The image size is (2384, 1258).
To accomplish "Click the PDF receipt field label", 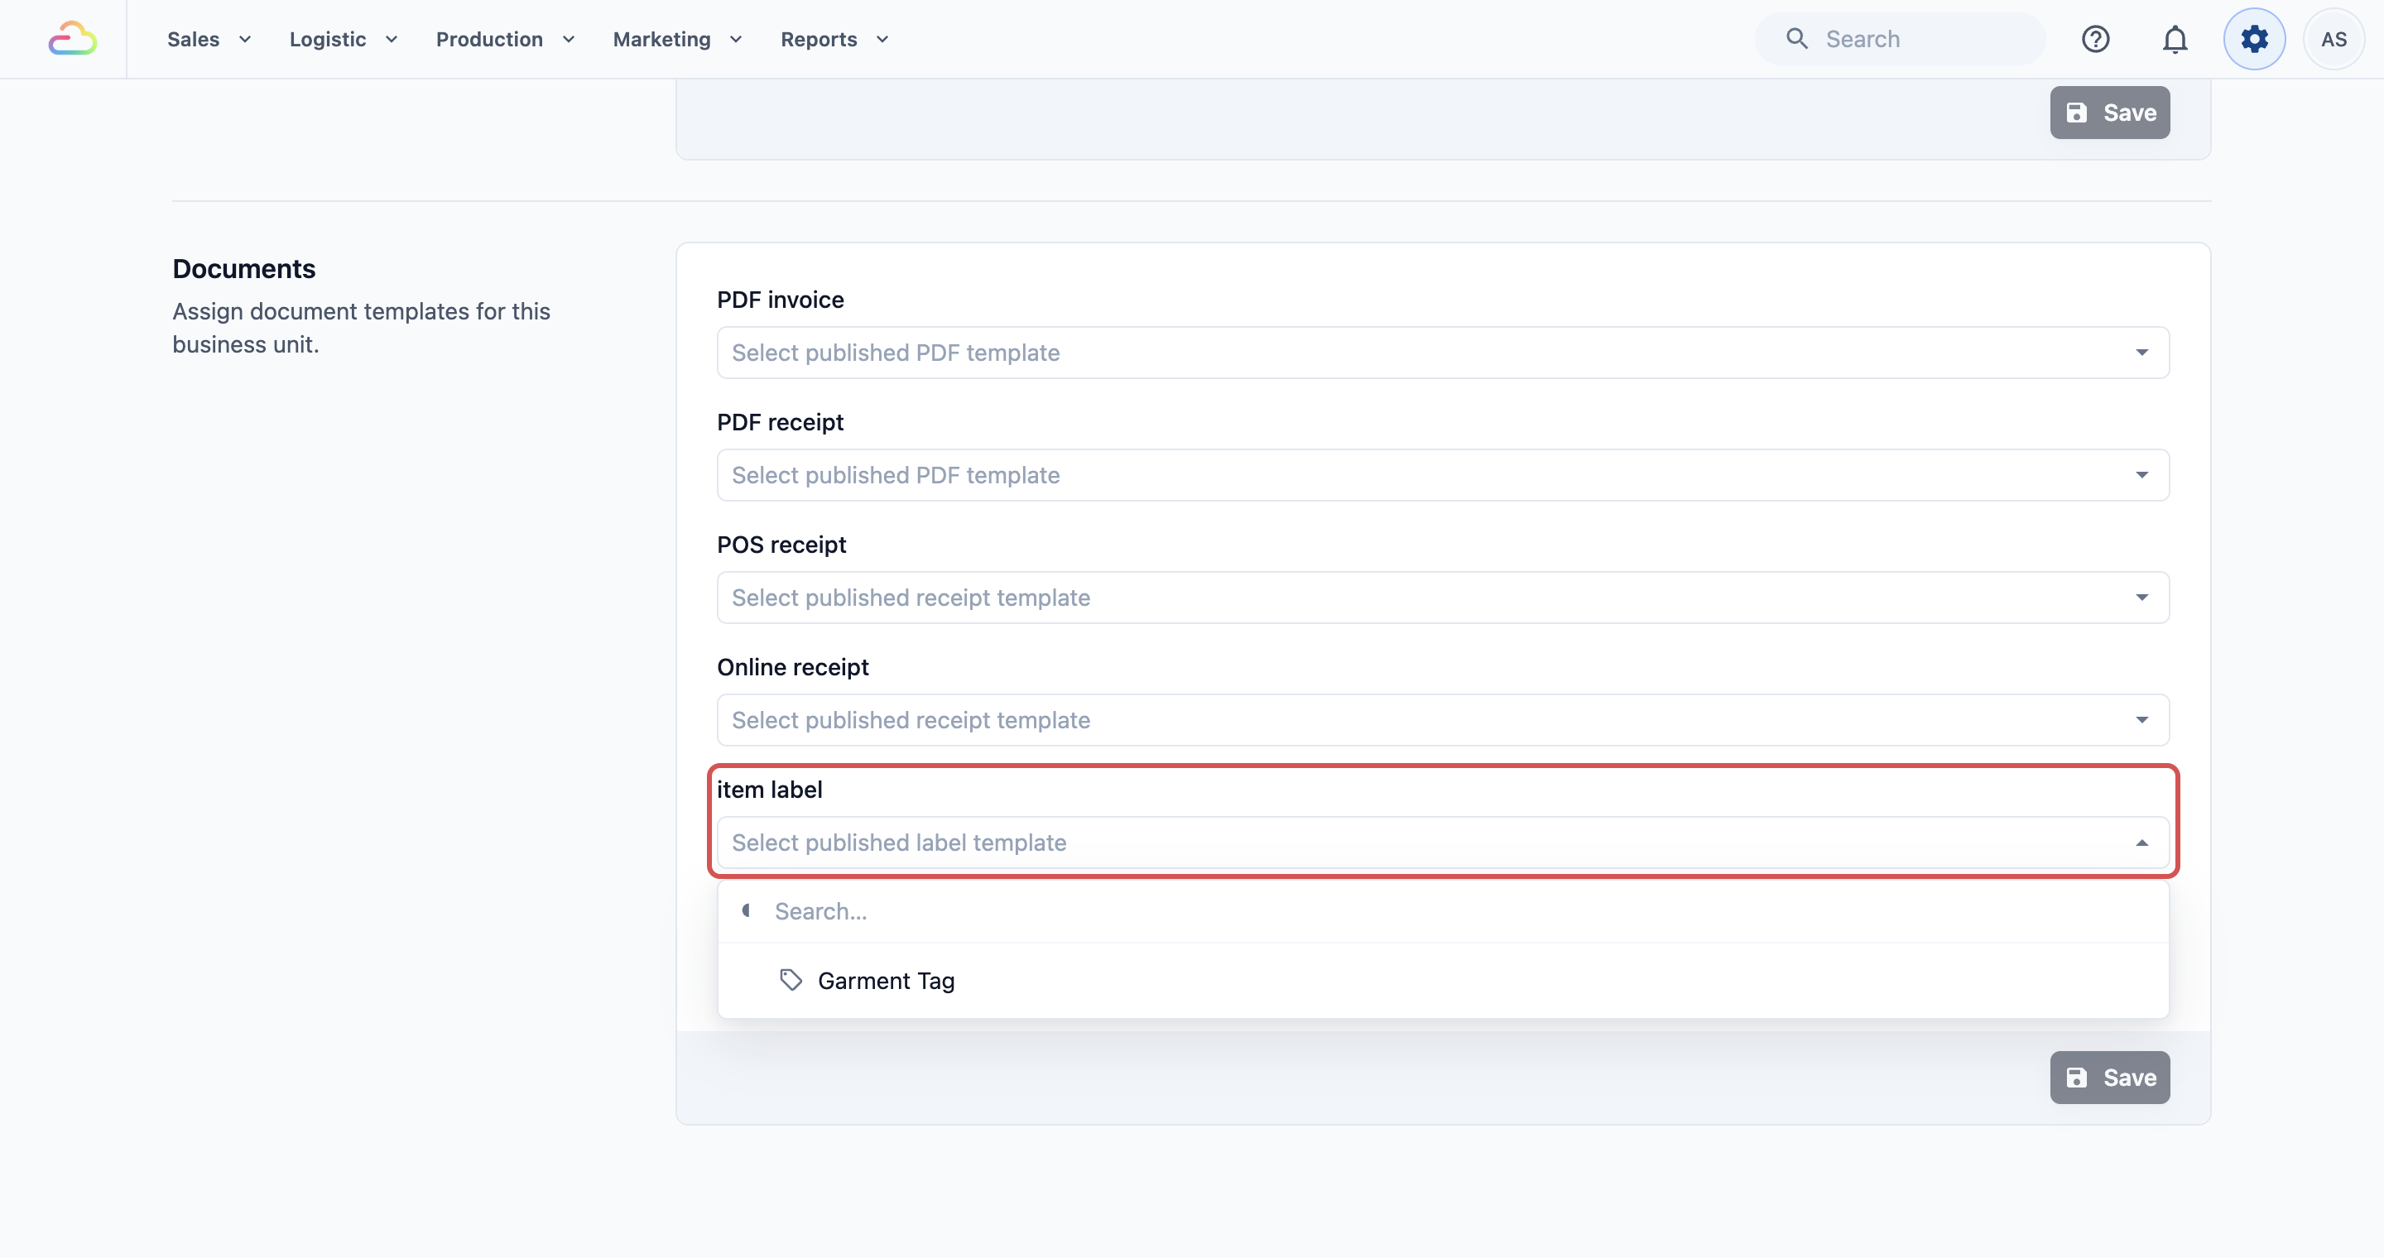I will coord(779,423).
